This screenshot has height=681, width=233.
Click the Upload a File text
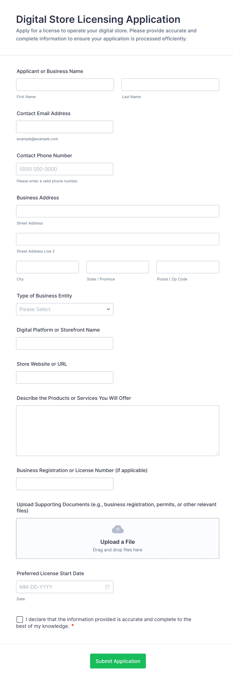pyautogui.click(x=118, y=542)
